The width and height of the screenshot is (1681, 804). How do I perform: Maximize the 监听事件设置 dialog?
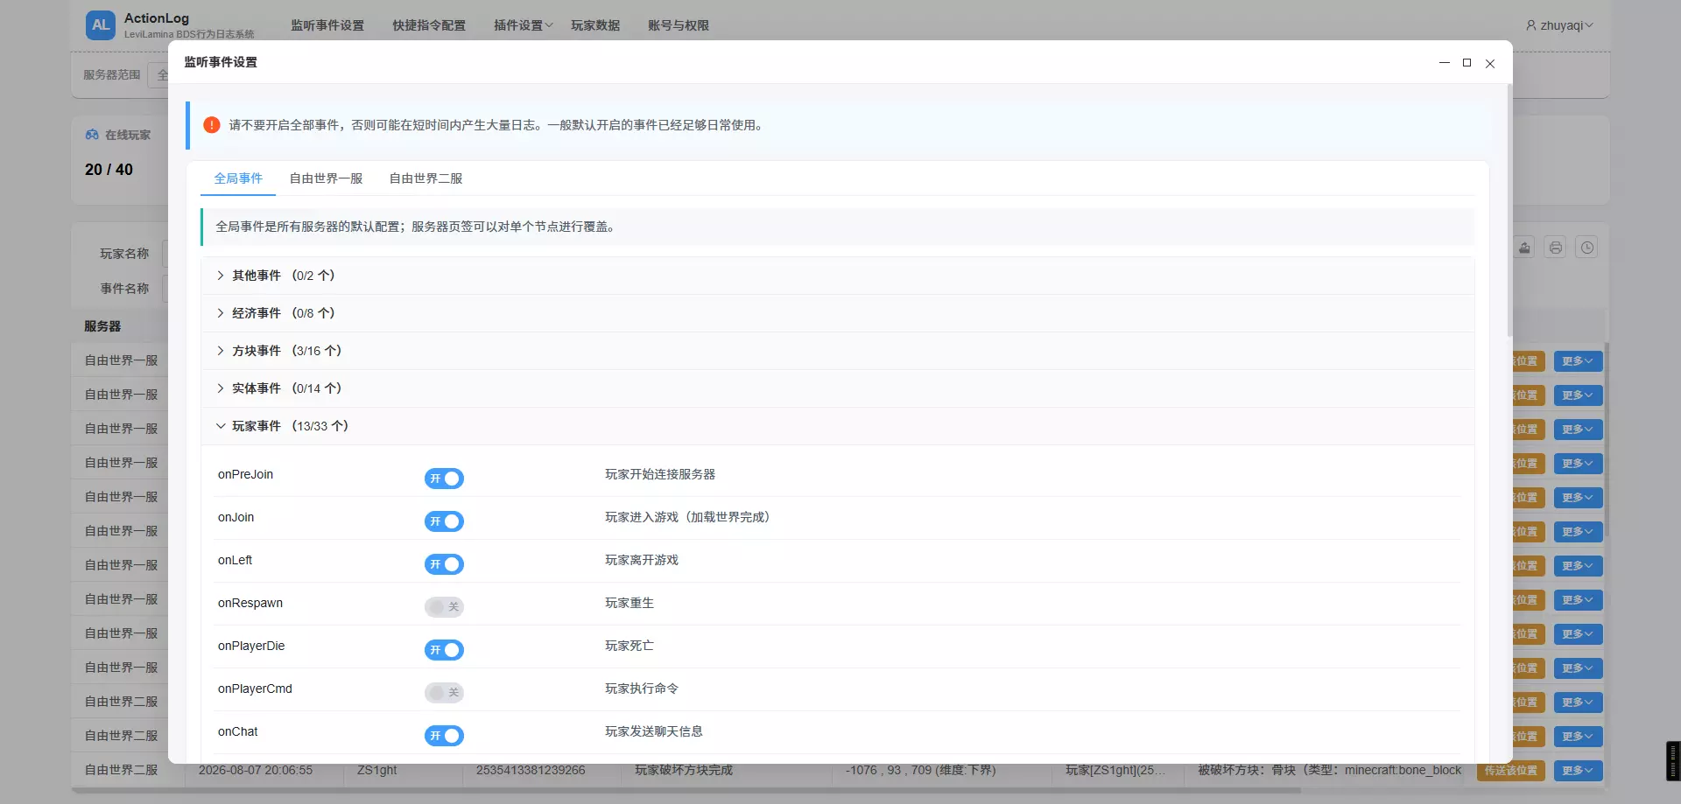point(1467,63)
